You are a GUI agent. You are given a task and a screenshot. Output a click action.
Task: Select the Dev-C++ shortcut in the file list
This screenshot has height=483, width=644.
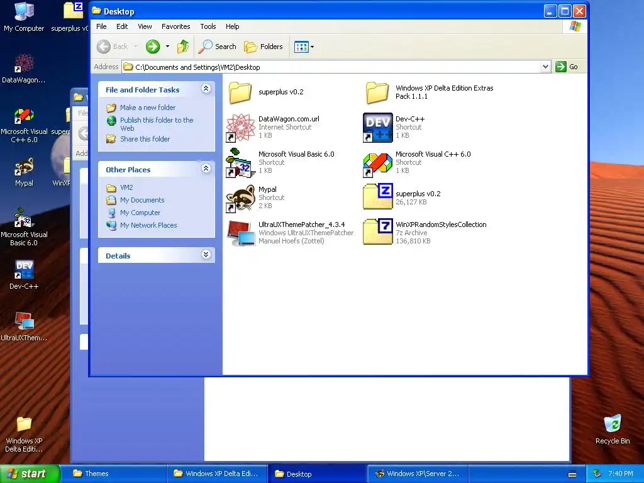(x=394, y=127)
